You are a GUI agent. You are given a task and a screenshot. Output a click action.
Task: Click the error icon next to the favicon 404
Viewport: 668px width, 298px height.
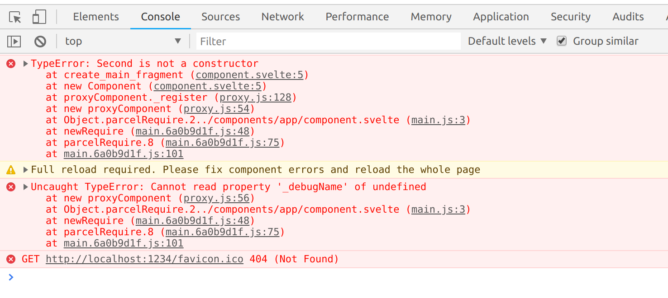click(10, 259)
